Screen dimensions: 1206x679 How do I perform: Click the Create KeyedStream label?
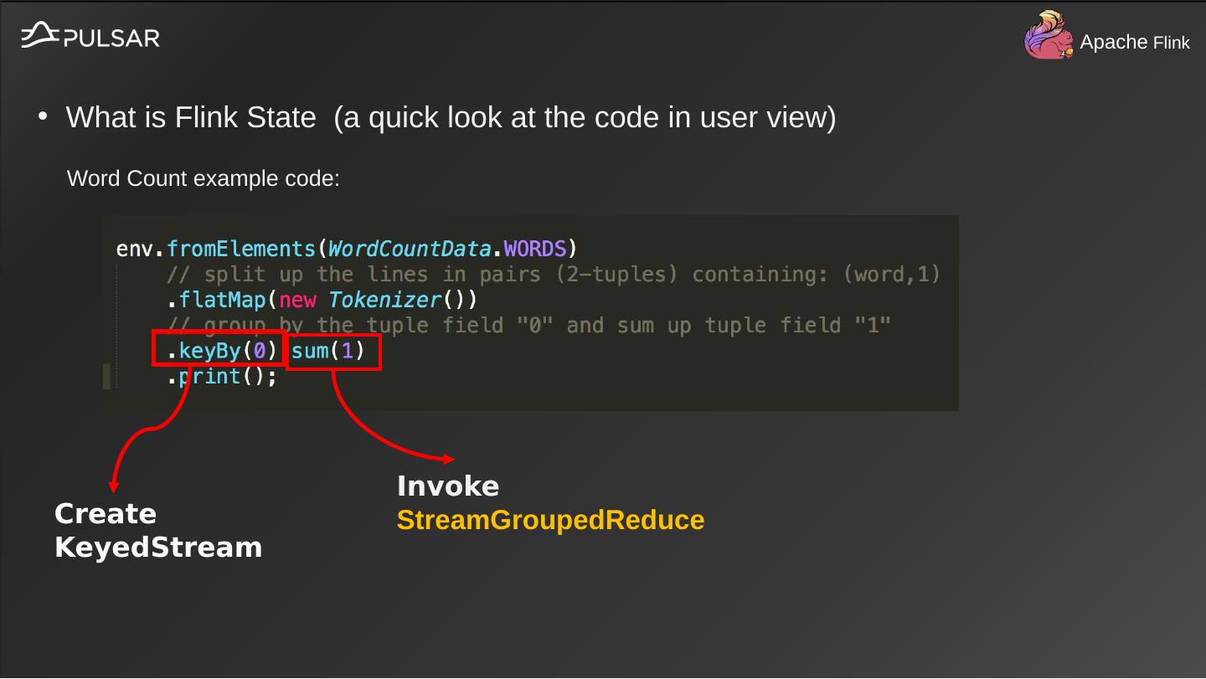[157, 530]
